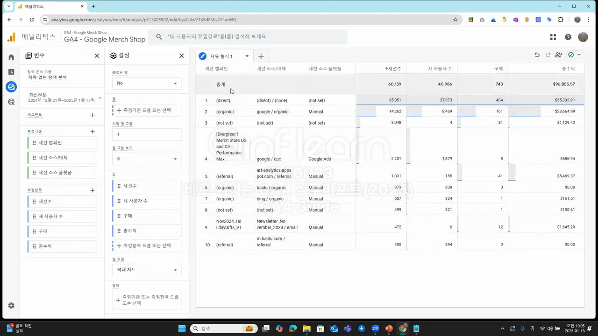Open the Google apps grid icon
Viewport: 598px width, 336px height.
[553, 37]
